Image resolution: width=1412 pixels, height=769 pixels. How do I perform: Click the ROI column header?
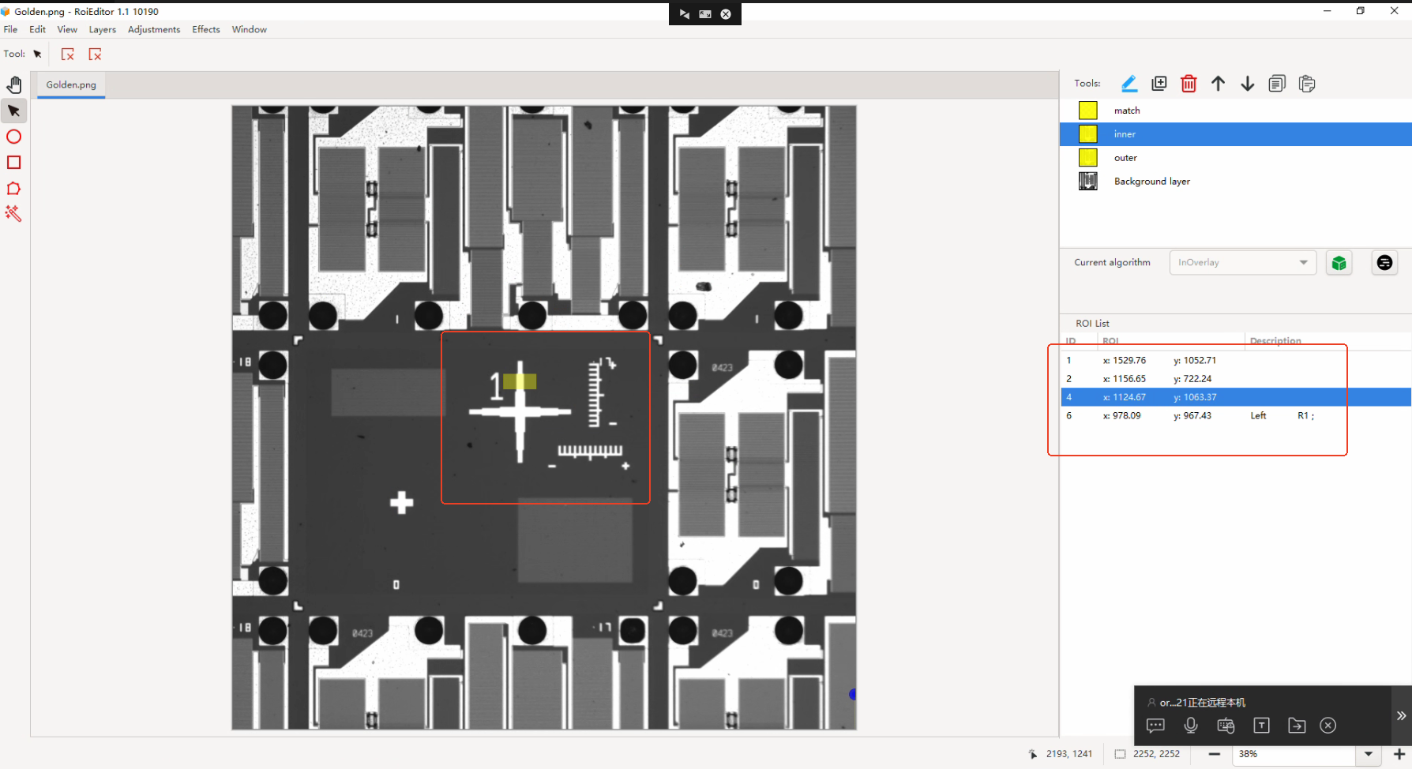coord(1171,341)
